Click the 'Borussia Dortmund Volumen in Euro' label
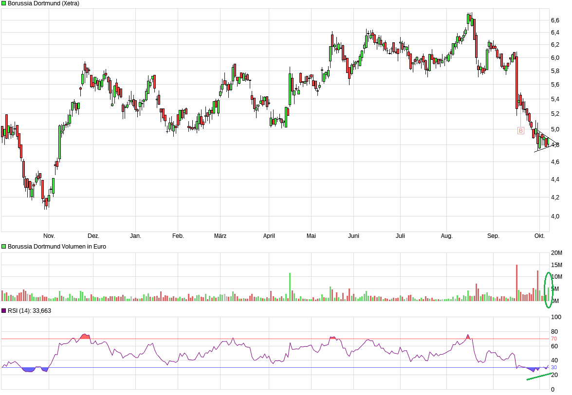The image size is (572, 395). [56, 247]
